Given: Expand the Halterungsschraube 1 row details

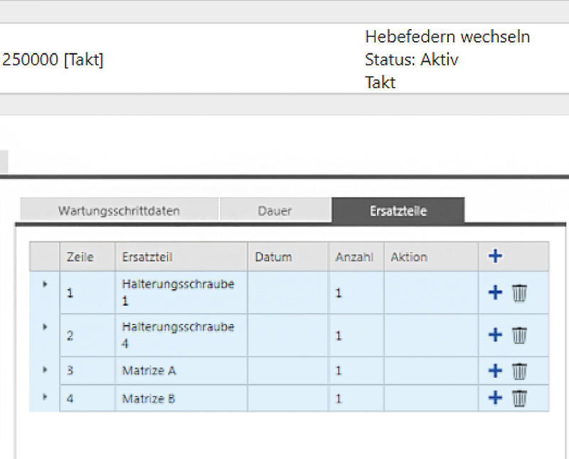Looking at the screenshot, I should tap(44, 284).
